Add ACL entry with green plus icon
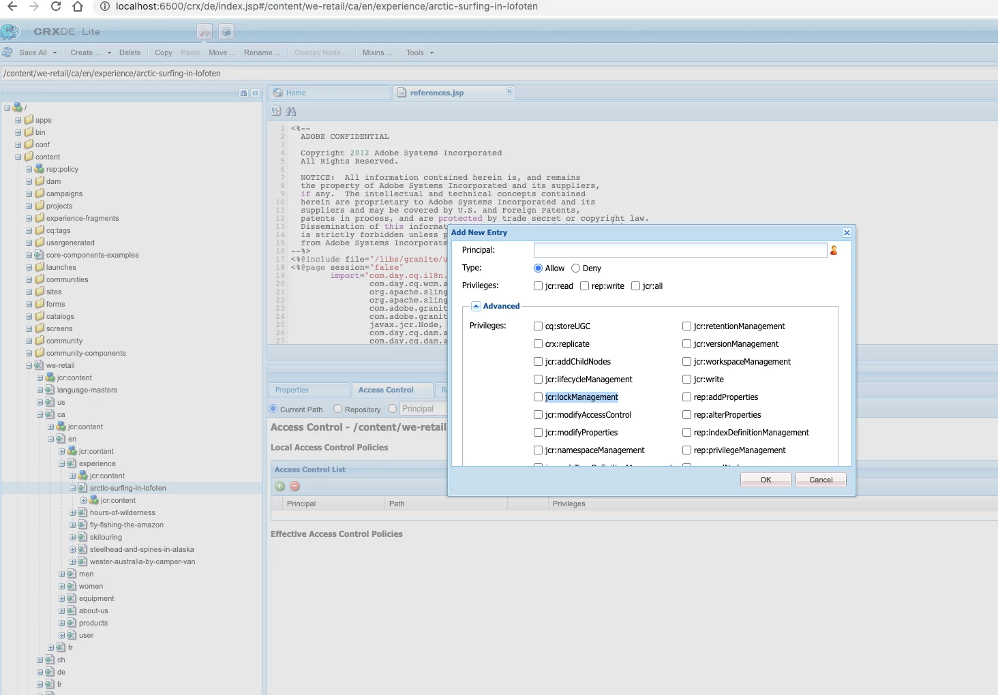The height and width of the screenshot is (695, 998). click(279, 486)
